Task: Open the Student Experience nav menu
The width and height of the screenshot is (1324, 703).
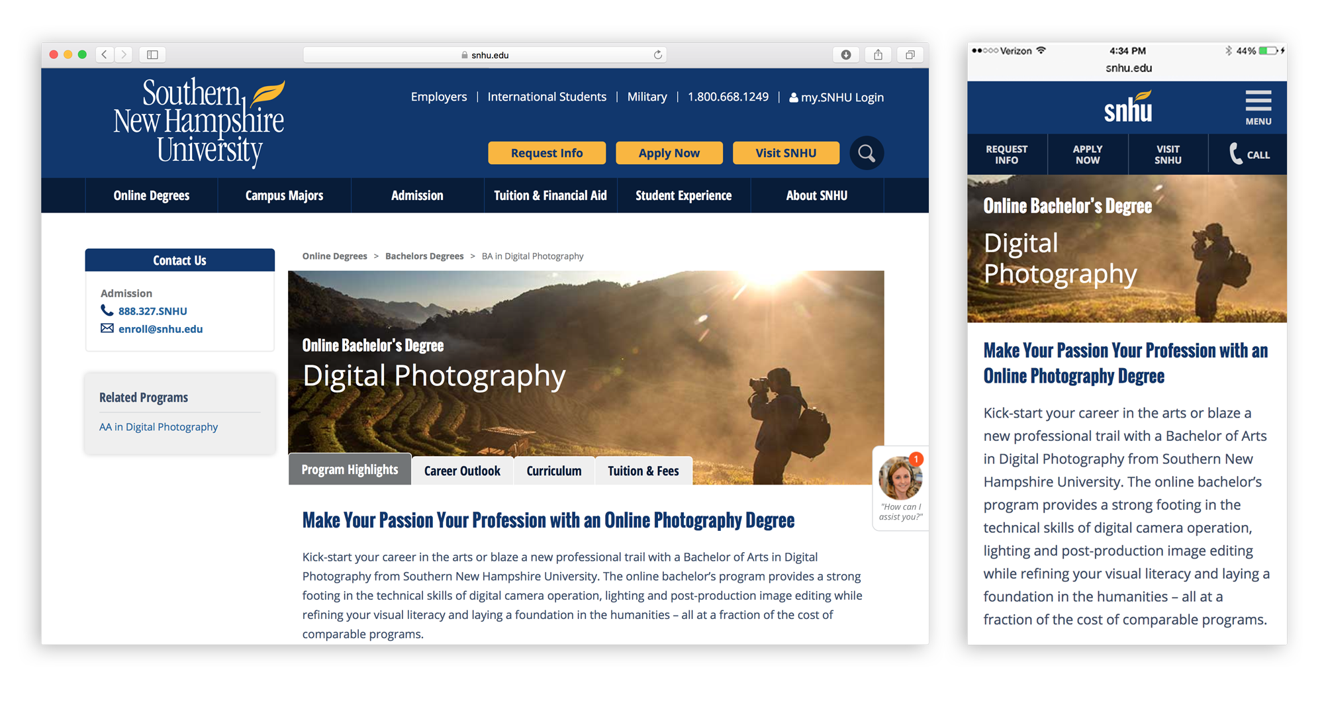Action: click(684, 195)
